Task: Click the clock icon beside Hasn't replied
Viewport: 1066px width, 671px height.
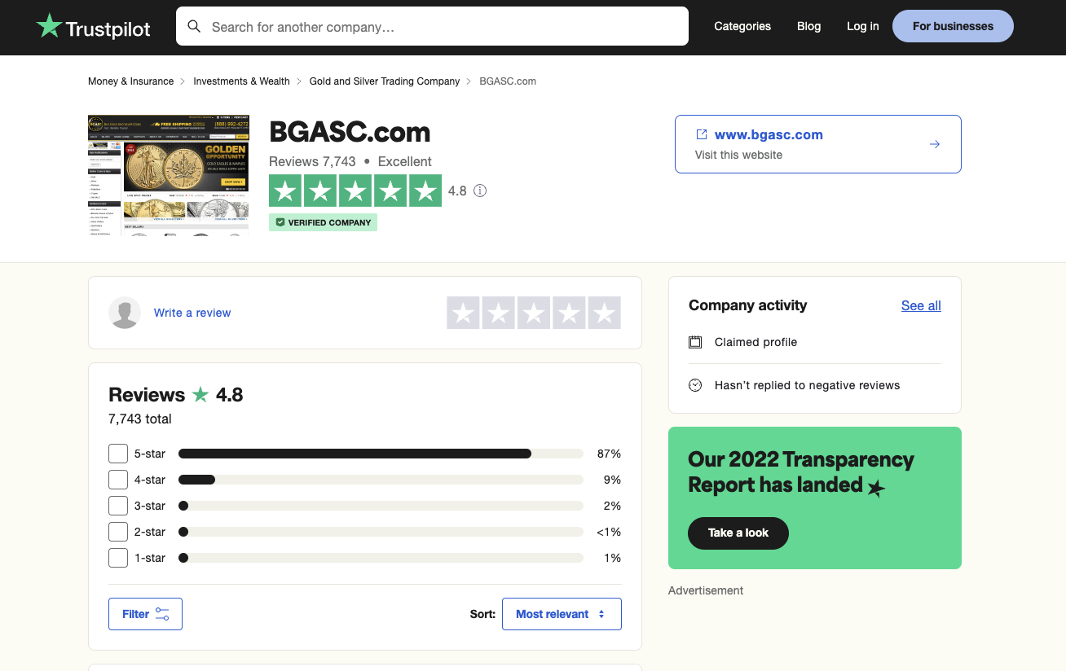Action: point(695,385)
